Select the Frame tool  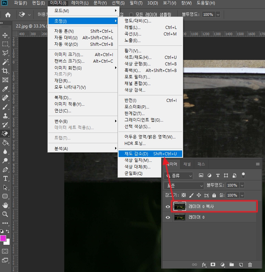pos(5,80)
